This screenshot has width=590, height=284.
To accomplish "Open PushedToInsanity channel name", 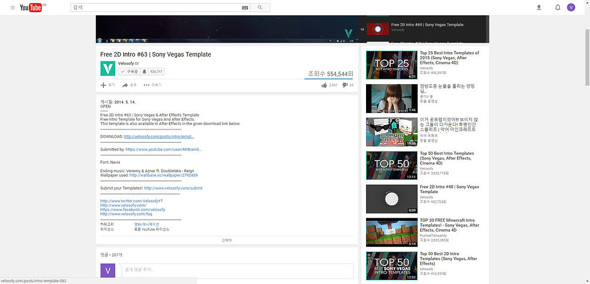I will [434, 235].
